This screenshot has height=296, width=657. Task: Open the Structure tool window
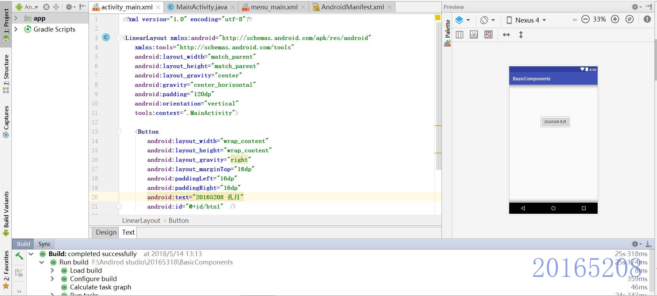pos(6,74)
